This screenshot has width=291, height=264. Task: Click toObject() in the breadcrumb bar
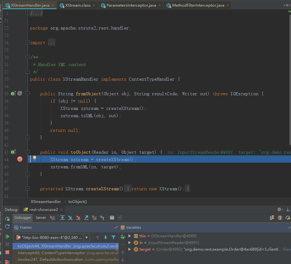[x=77, y=201]
